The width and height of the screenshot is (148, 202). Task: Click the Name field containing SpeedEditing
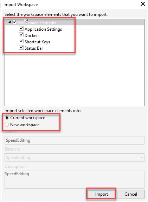tap(75, 140)
